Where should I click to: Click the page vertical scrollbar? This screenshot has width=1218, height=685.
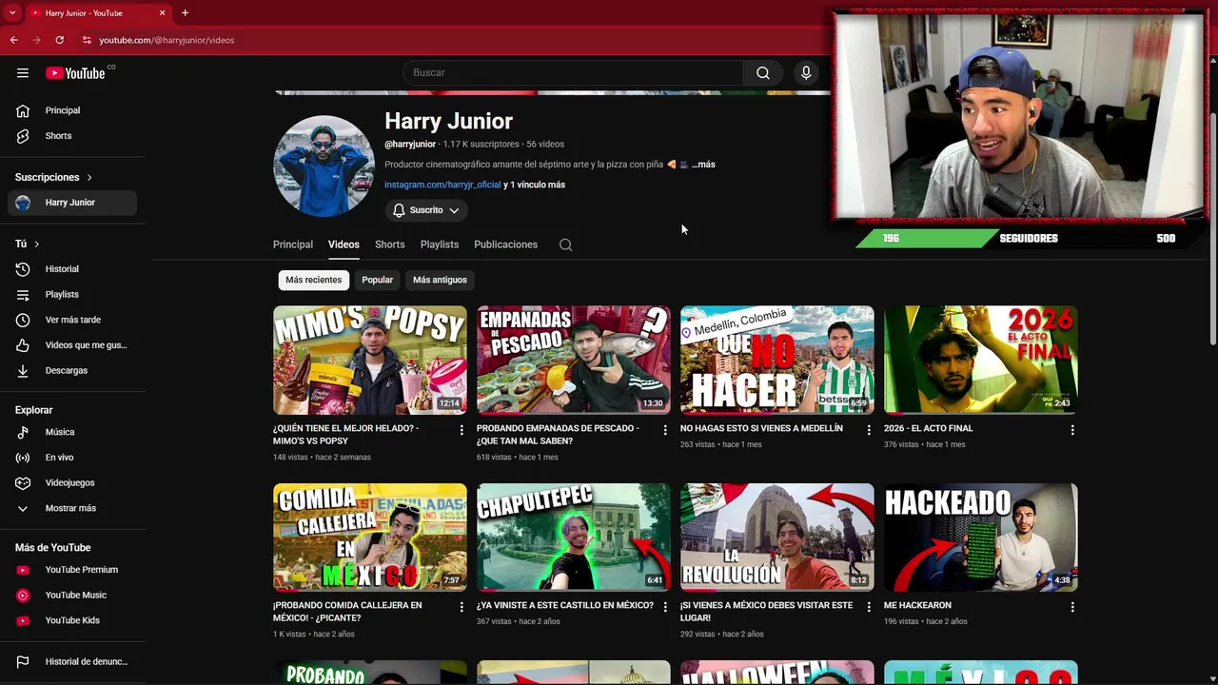click(1212, 228)
